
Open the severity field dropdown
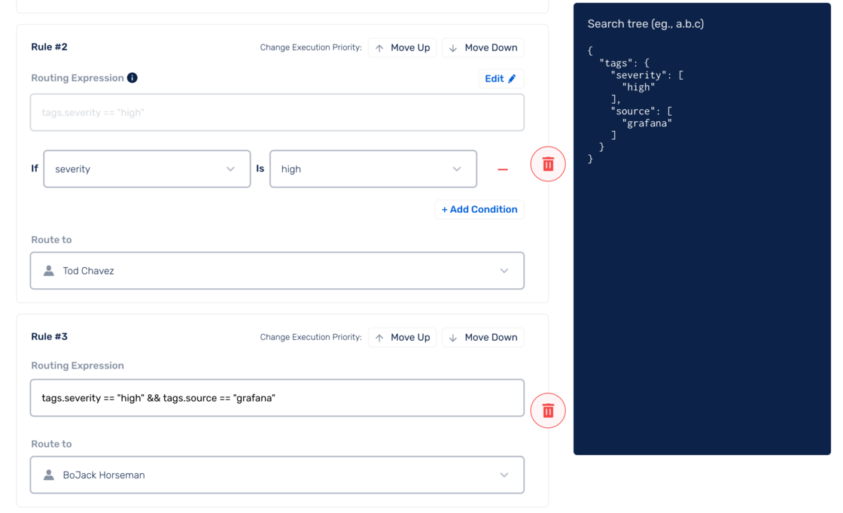tap(147, 168)
